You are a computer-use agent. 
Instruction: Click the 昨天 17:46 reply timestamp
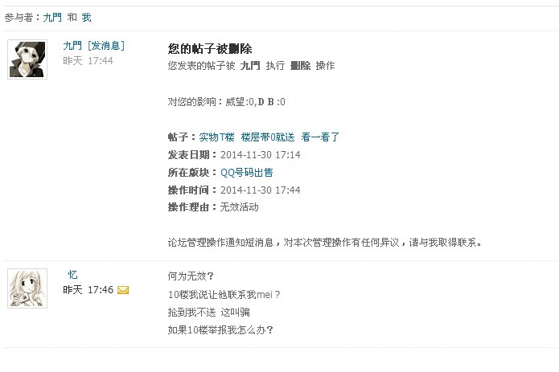[88, 290]
